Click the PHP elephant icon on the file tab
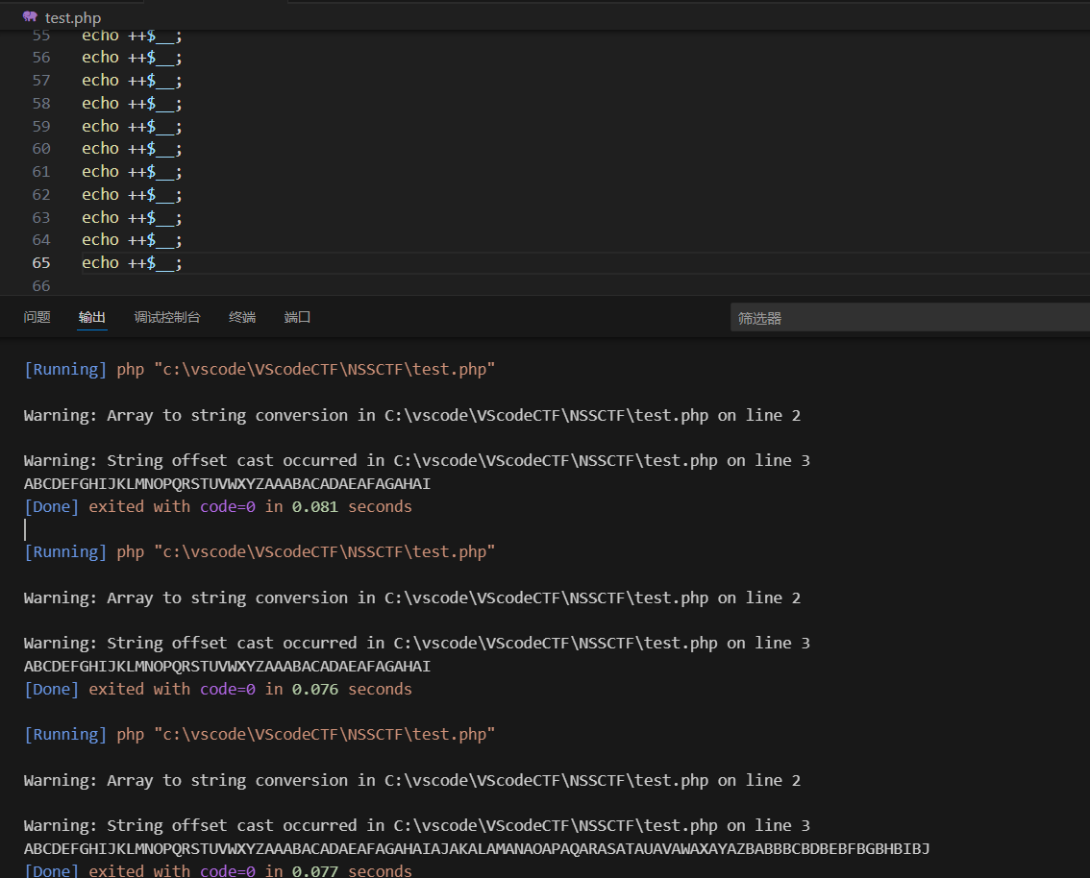Viewport: 1090px width, 878px height. 30,17
